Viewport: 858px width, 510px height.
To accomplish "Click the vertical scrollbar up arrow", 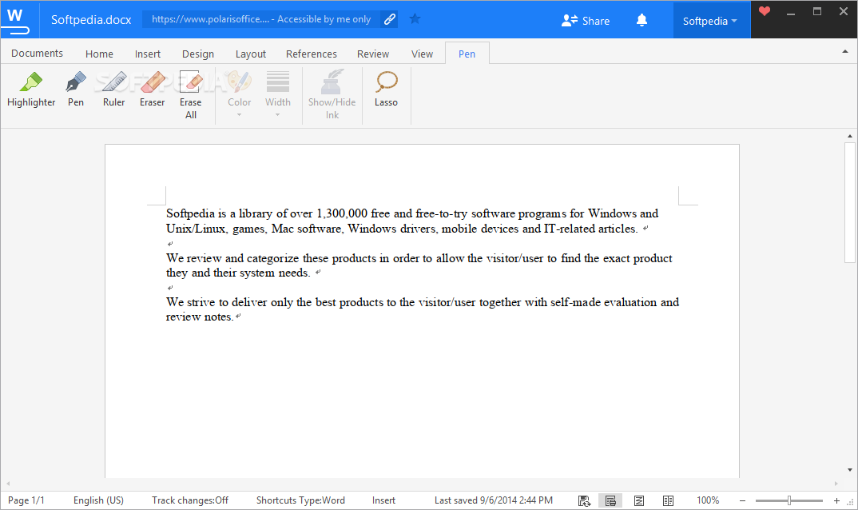I will pyautogui.click(x=850, y=136).
